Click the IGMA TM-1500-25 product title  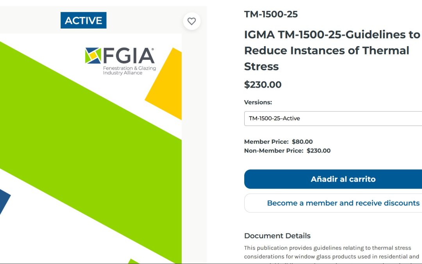(332, 50)
